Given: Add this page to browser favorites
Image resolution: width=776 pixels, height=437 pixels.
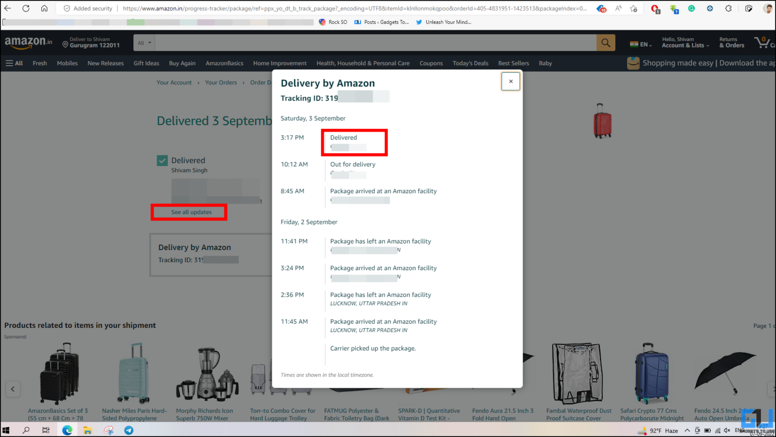Looking at the screenshot, I should coord(633,9).
